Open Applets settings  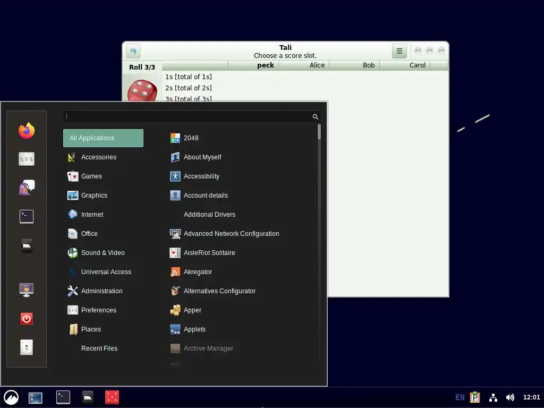[x=188, y=329]
